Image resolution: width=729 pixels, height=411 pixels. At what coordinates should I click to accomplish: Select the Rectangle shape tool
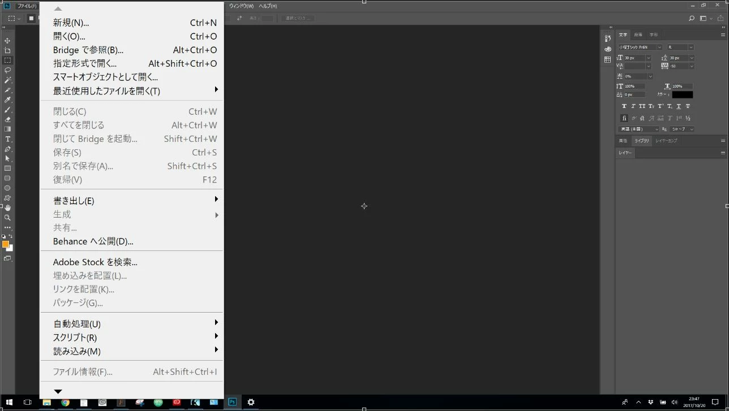tap(7, 168)
